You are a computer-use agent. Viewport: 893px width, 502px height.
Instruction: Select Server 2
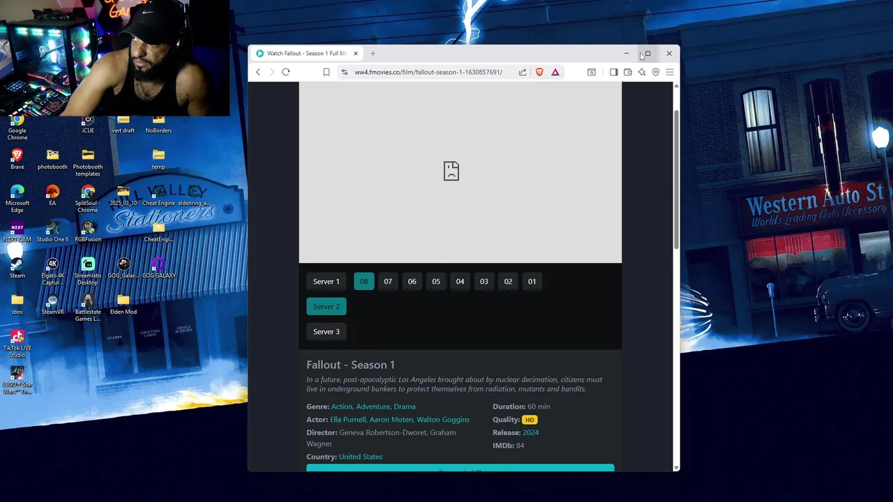click(327, 307)
